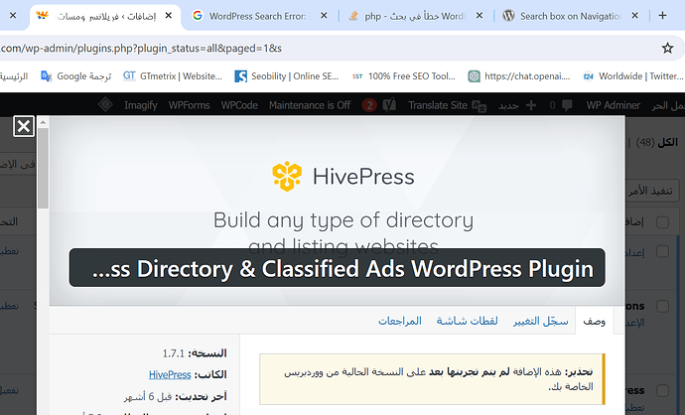Screen dimensions: 685x415
Task: Open WPForms admin bar menu
Action: coord(189,105)
